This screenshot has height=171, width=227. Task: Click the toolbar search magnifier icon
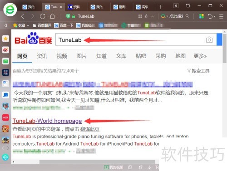coord(187,16)
